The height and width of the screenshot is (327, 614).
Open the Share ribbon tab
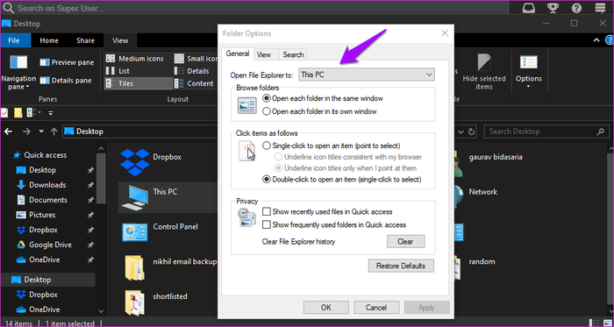[x=85, y=40]
